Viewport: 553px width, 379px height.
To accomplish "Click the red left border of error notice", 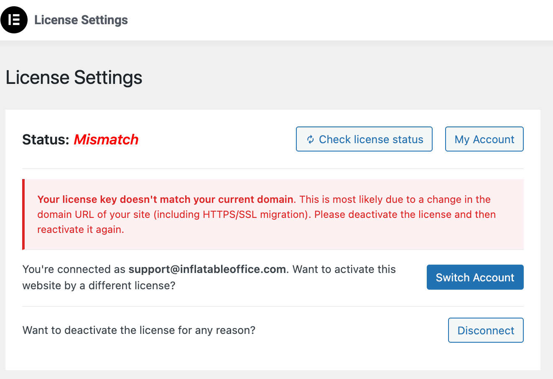I will coord(23,215).
